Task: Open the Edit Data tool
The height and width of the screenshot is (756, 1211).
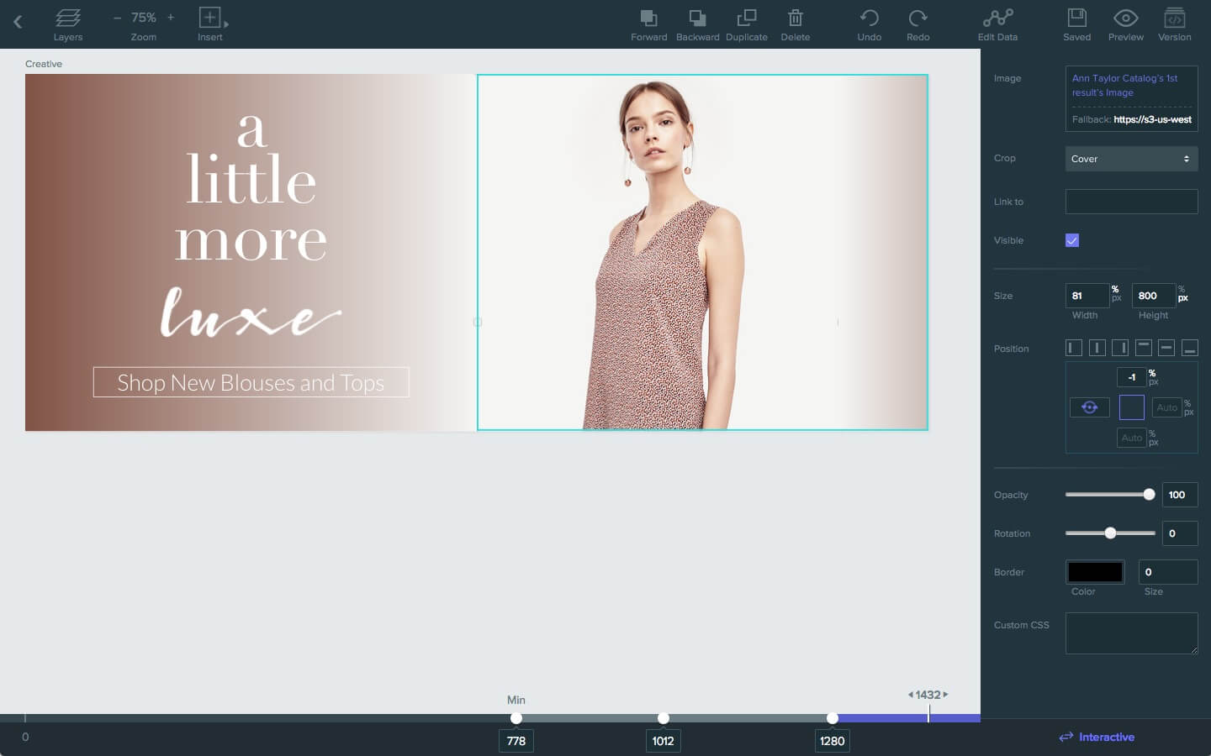Action: click(997, 24)
